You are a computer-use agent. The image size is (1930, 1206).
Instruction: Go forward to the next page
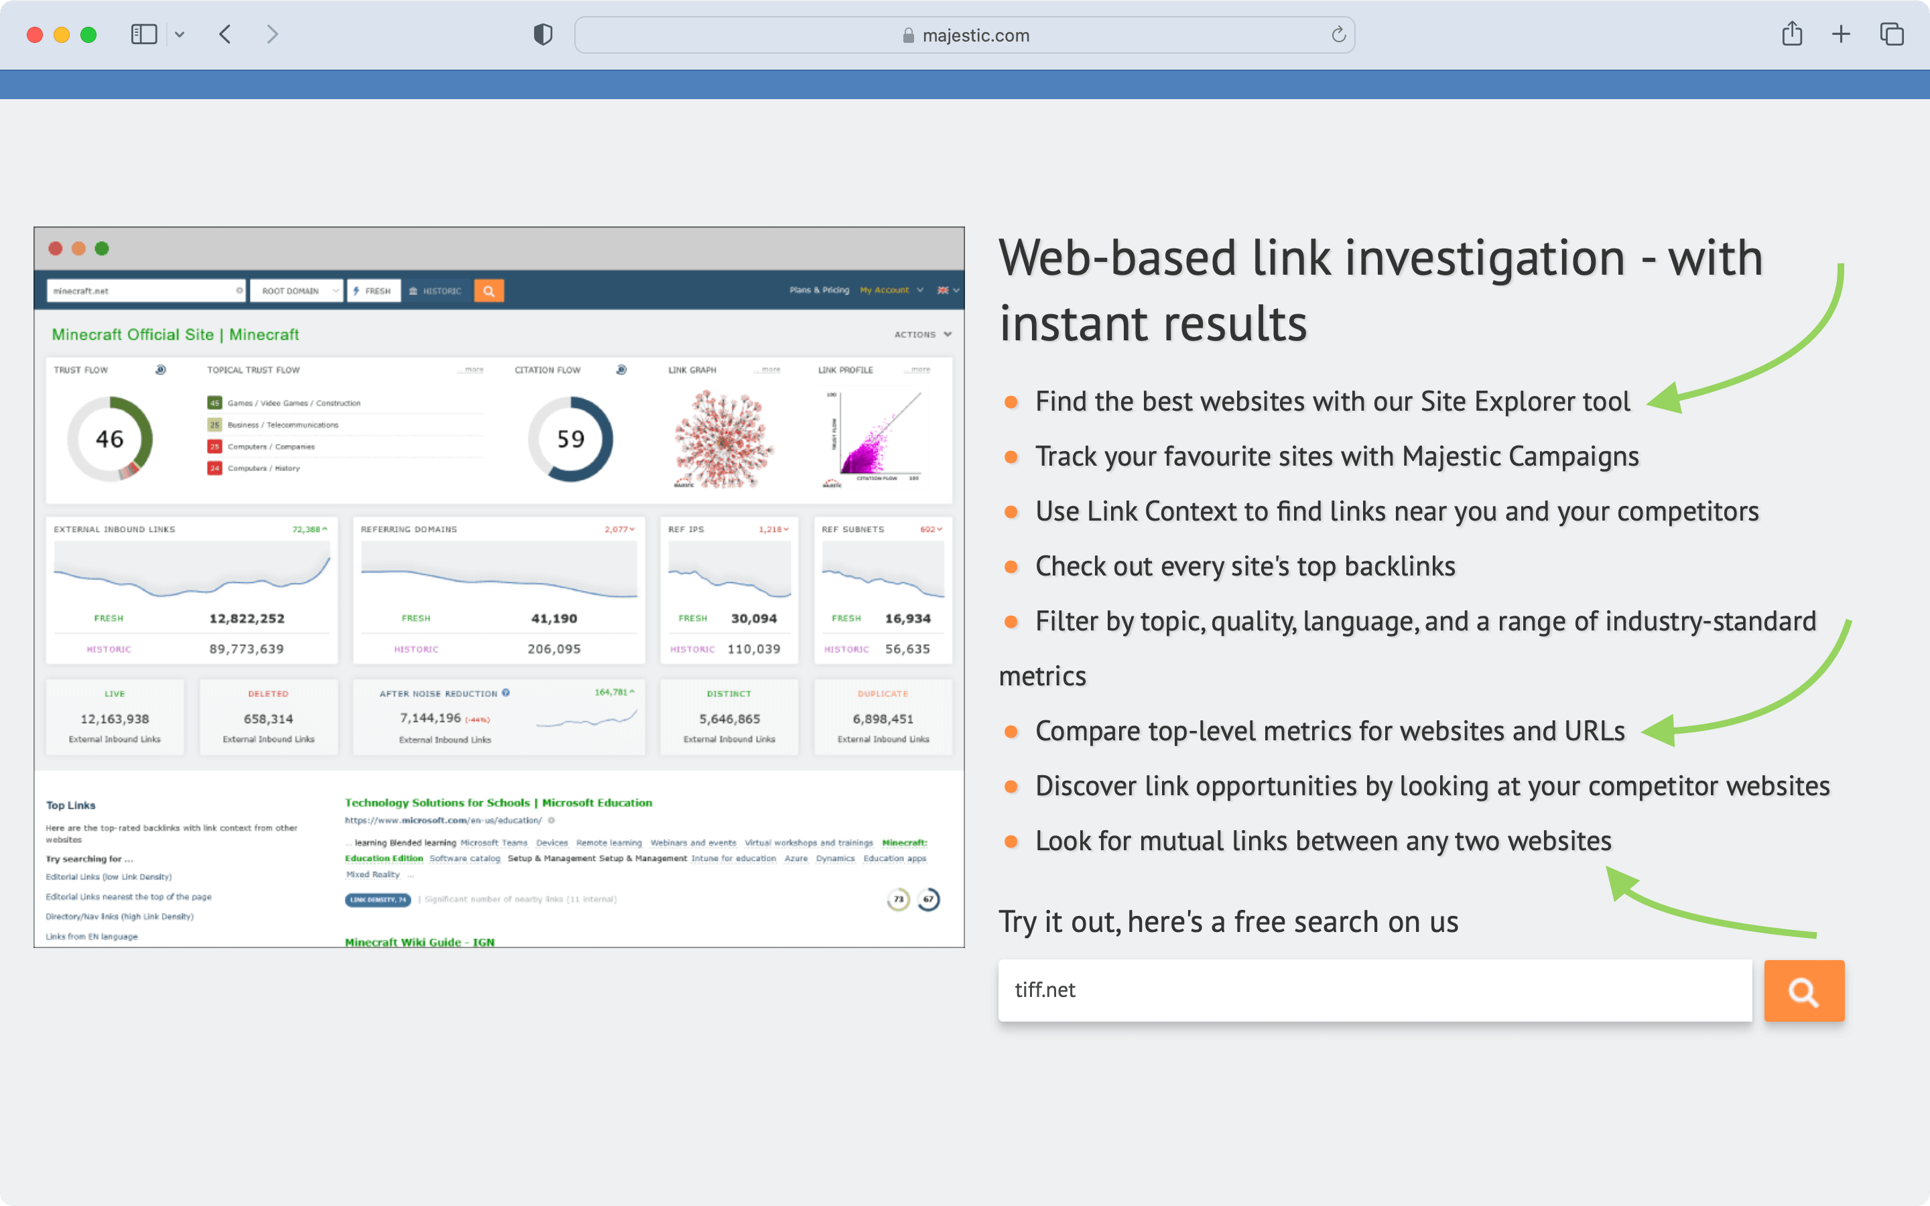click(x=273, y=34)
